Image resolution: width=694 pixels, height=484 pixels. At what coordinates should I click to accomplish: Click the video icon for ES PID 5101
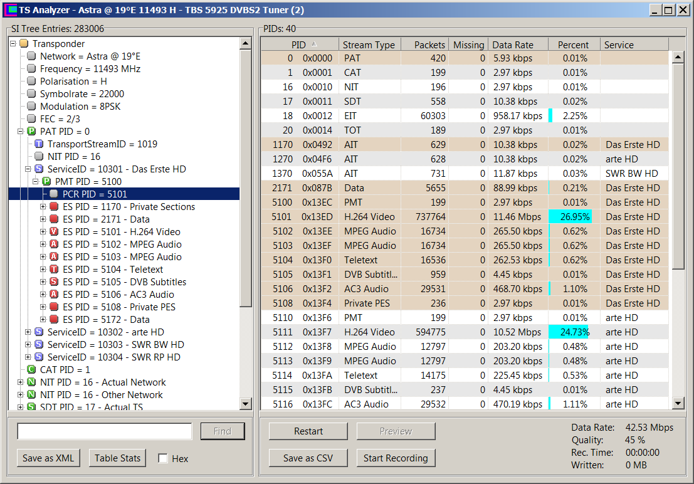(x=53, y=232)
